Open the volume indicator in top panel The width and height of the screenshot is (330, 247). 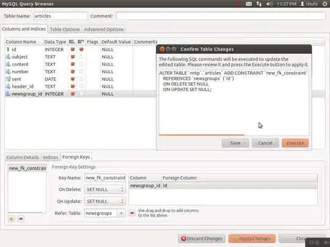[x=269, y=4]
